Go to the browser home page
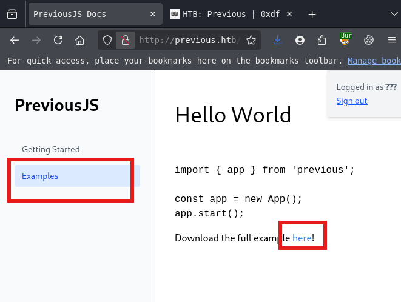Screen dimensions: 401x302 click(80, 40)
